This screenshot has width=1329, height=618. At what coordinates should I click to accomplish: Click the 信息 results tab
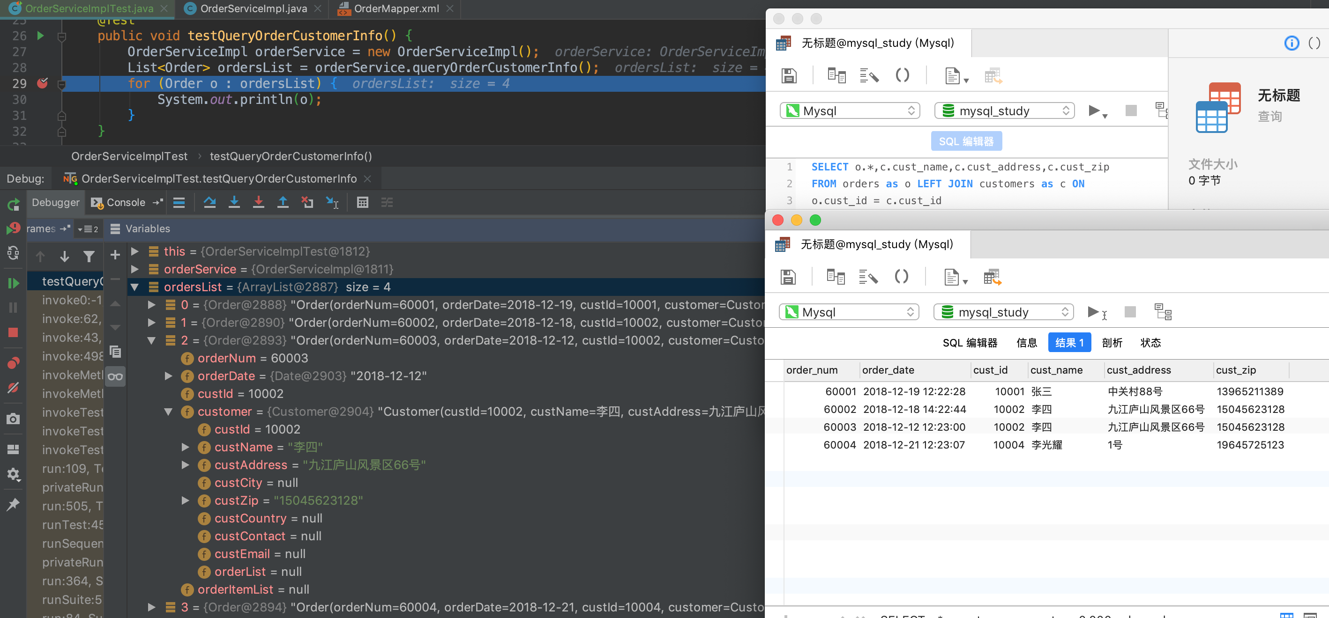coord(1026,343)
